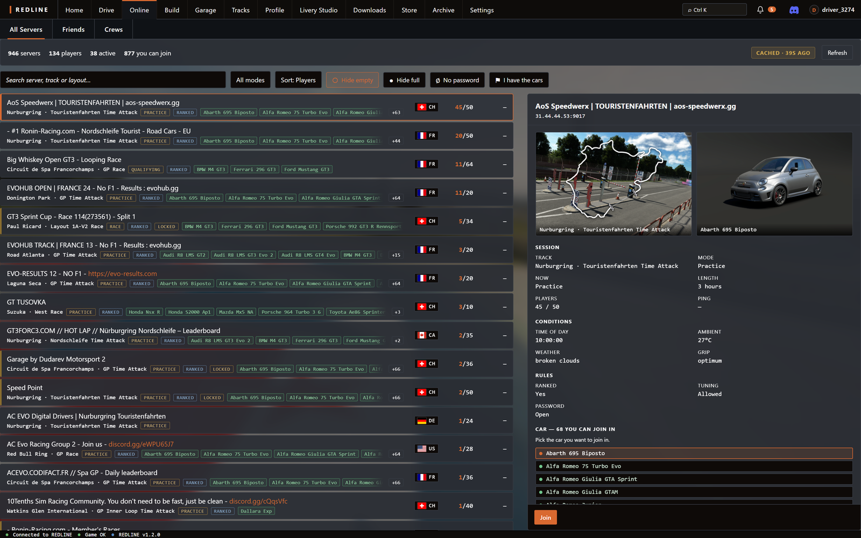861x538 pixels.
Task: Click the German flag on AC EVO Digital Drivers row
Action: [x=421, y=421]
